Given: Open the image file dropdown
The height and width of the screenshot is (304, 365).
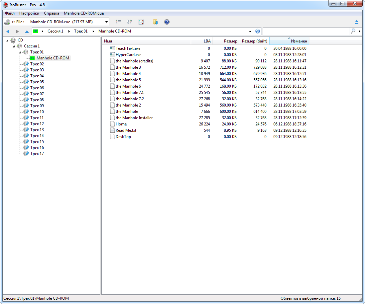Looking at the screenshot, I should pos(106,22).
